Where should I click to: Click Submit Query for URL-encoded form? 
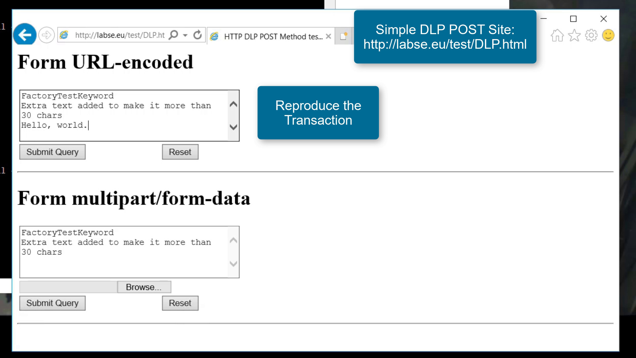52,152
